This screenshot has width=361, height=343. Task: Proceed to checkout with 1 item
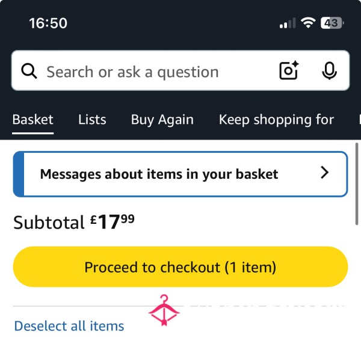coord(180,267)
